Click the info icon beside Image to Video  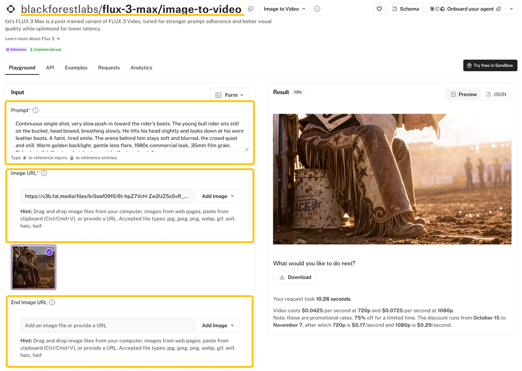(x=317, y=9)
